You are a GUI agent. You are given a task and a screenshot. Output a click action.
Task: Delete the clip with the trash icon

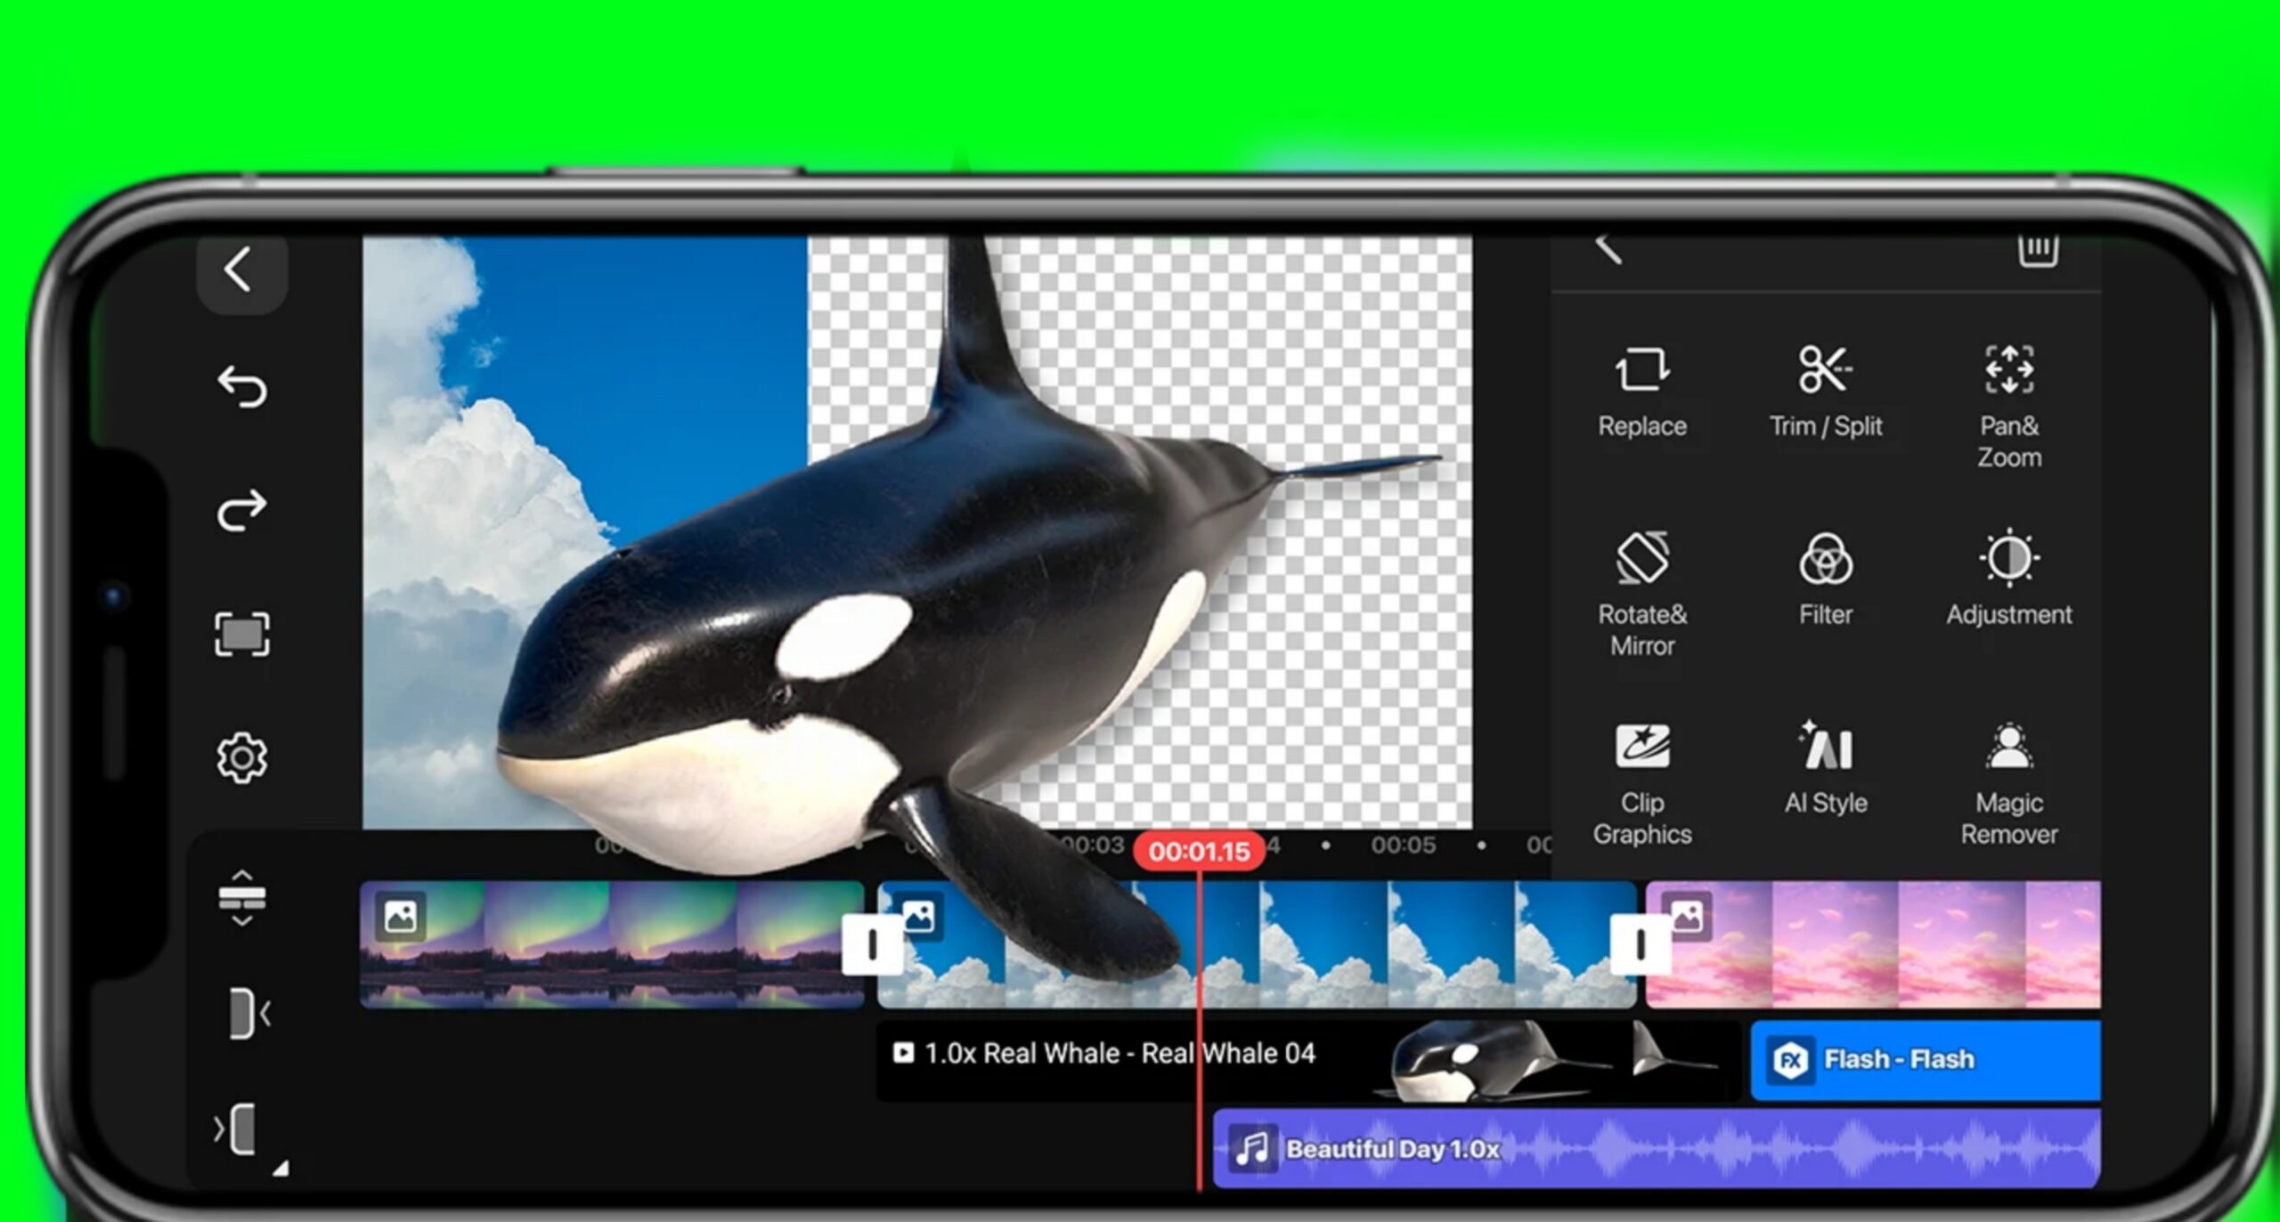pos(2037,251)
